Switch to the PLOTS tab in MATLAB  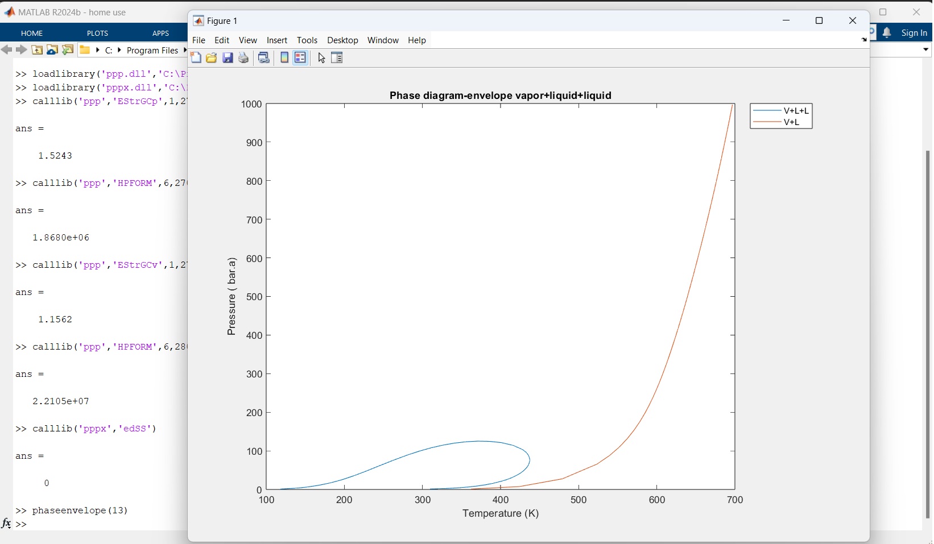pyautogui.click(x=98, y=33)
